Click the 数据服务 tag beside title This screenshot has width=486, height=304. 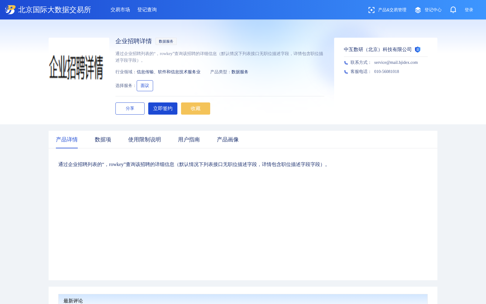(166, 41)
